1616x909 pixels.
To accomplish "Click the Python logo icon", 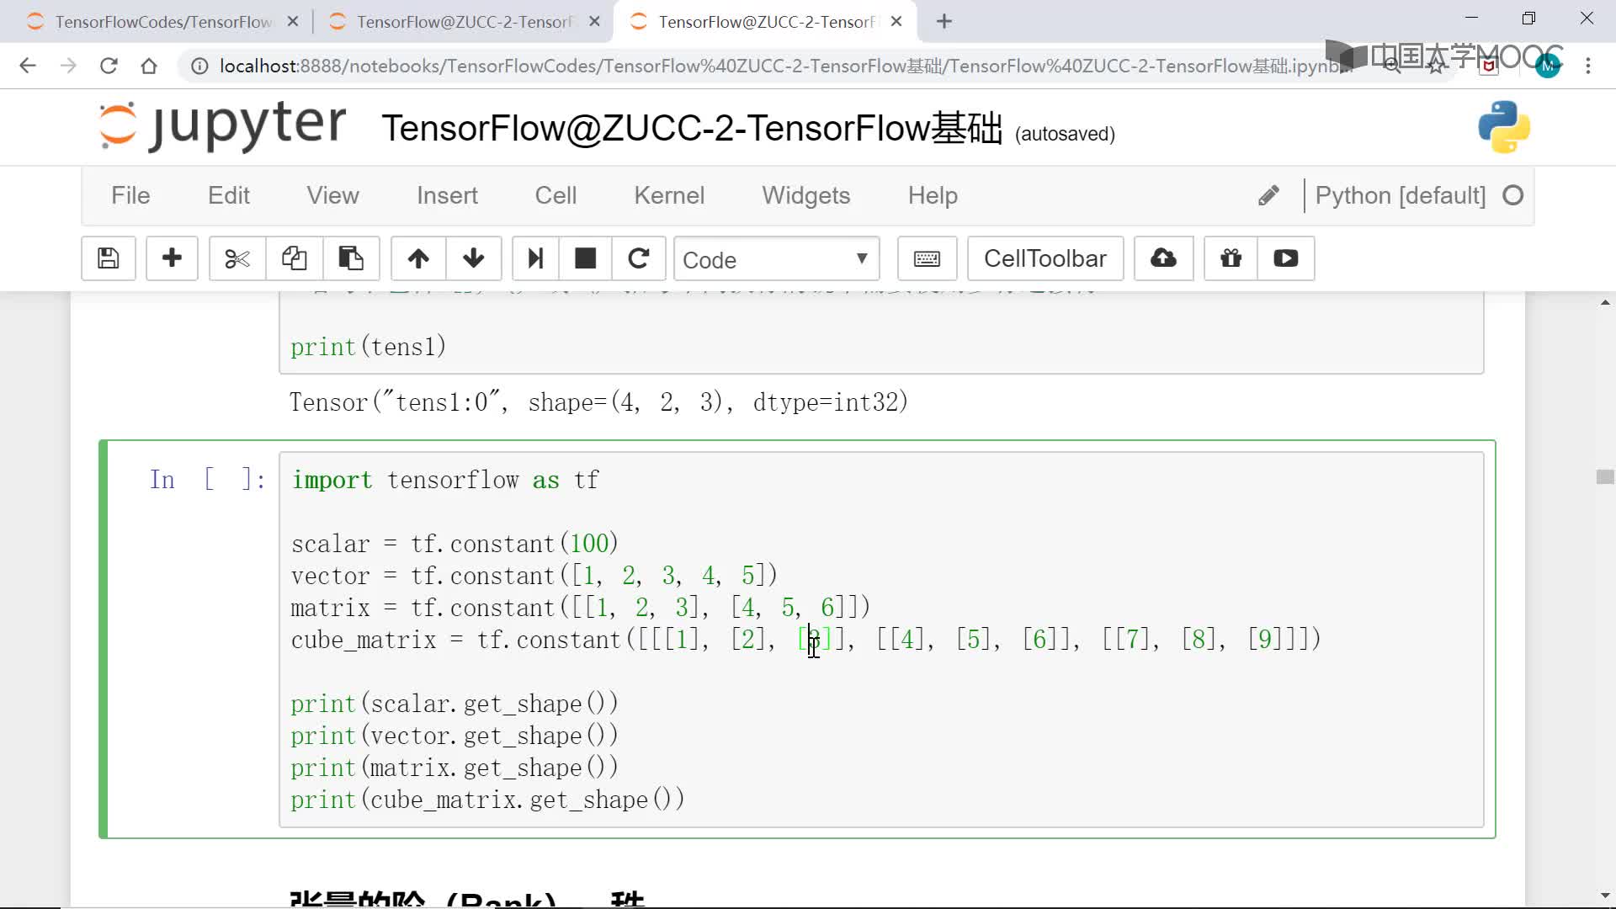I will (x=1504, y=127).
